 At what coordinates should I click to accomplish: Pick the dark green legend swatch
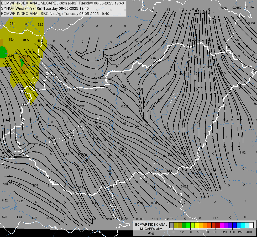(x=184, y=225)
